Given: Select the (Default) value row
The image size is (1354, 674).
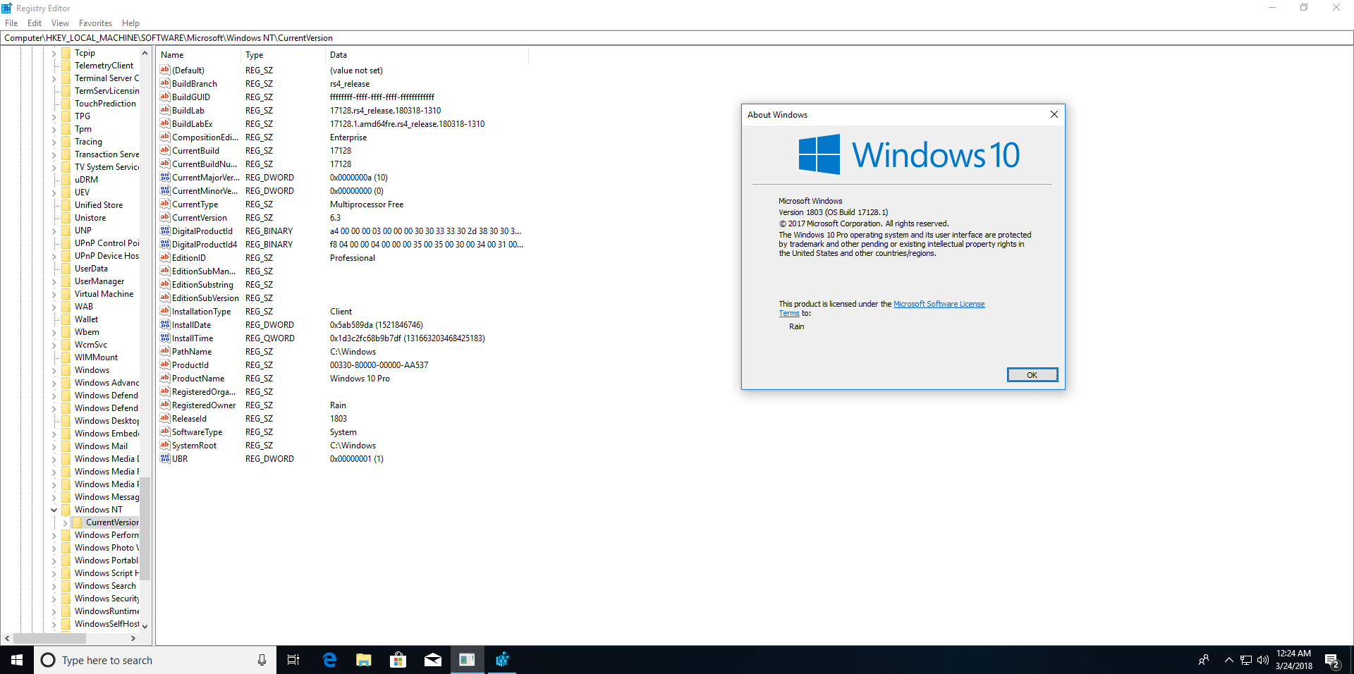Looking at the screenshot, I should 343,70.
